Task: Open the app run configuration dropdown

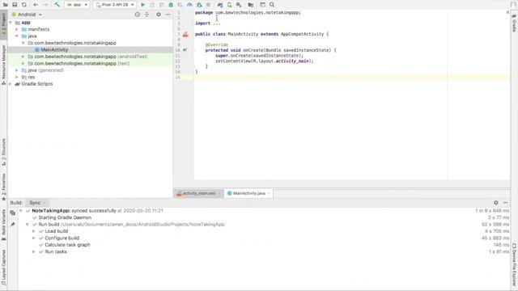Action: (78, 5)
